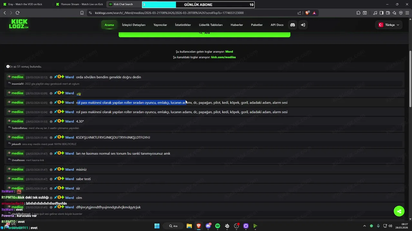Click info icon beside 4.30* message
412x231 pixels.
pos(51,122)
